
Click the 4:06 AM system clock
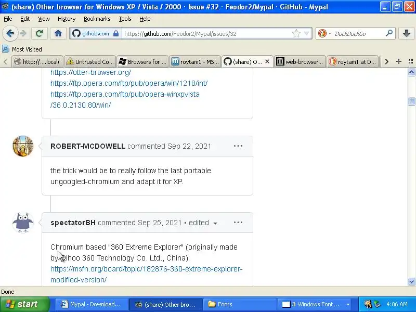(x=397, y=304)
